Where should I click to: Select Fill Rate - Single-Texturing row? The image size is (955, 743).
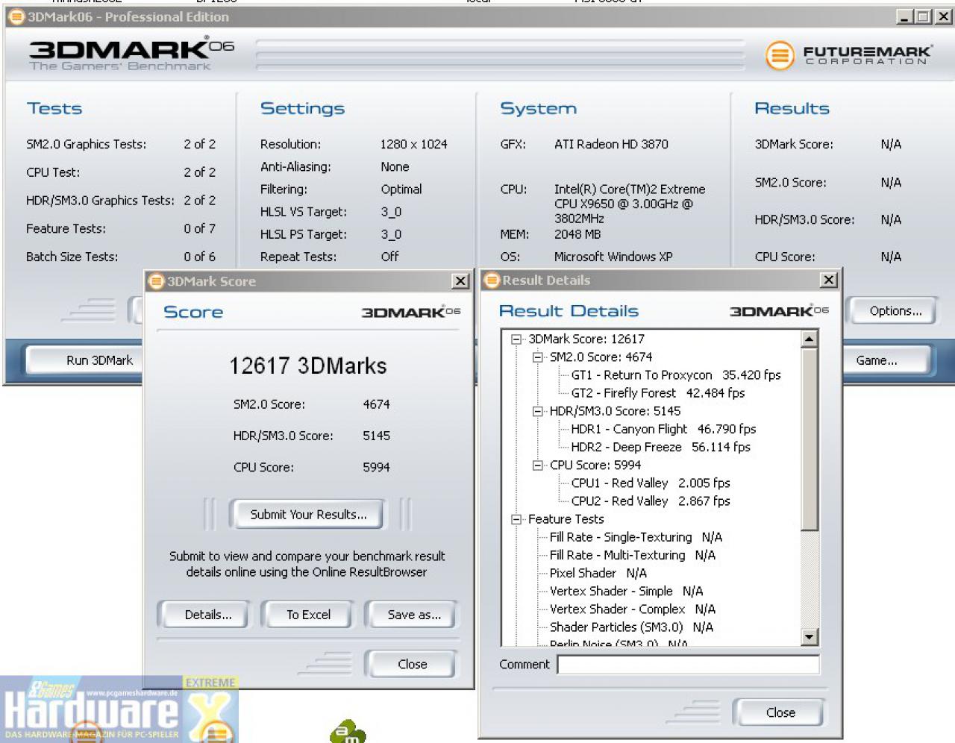(636, 537)
